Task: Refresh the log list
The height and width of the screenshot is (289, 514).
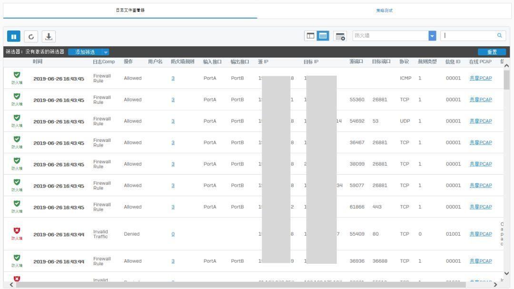Action: pos(31,36)
